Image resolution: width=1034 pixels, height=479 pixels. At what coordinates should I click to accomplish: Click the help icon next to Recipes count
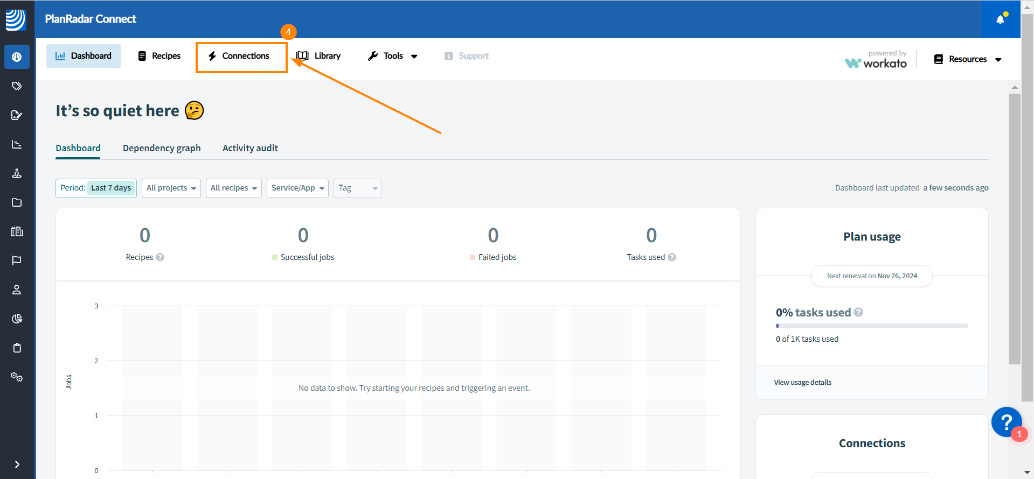coord(160,257)
